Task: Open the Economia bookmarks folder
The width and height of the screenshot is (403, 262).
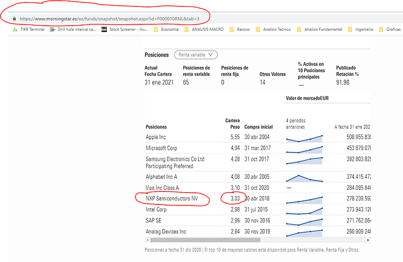Action: [x=166, y=30]
